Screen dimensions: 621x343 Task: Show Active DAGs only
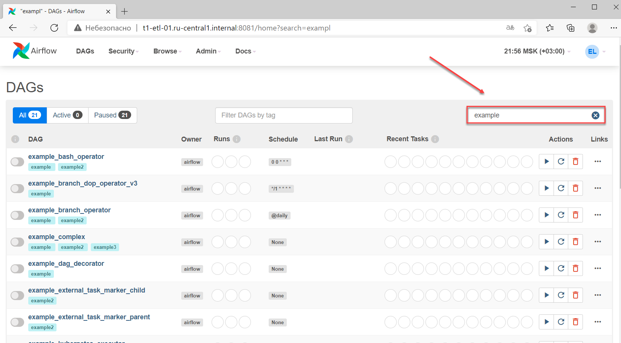tap(67, 115)
